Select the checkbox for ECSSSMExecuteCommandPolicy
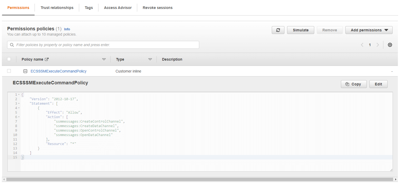Viewport: 400px width, 184px height. (9, 71)
